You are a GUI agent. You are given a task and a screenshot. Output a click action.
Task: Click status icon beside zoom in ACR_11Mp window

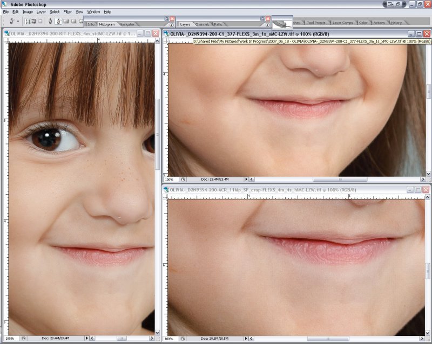(183, 339)
